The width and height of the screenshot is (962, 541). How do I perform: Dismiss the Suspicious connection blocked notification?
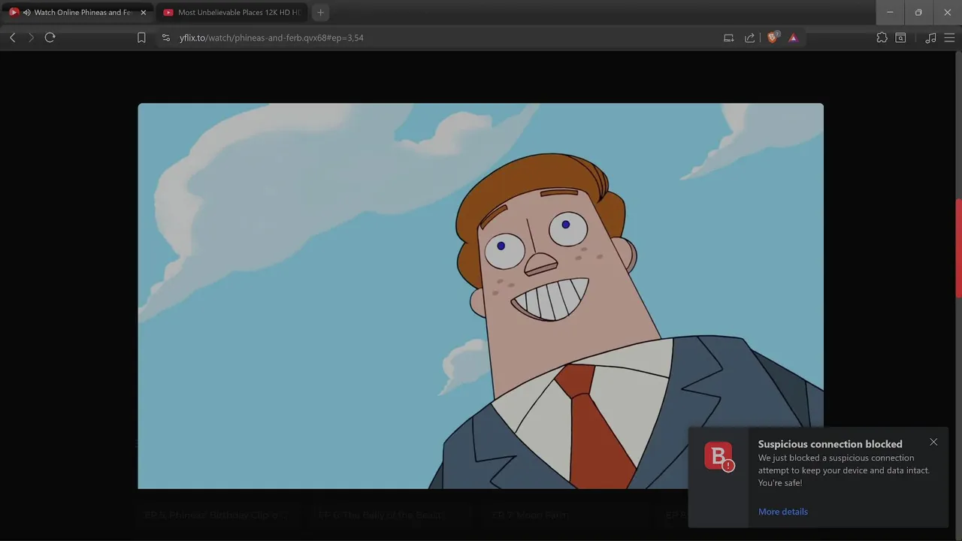pyautogui.click(x=933, y=442)
